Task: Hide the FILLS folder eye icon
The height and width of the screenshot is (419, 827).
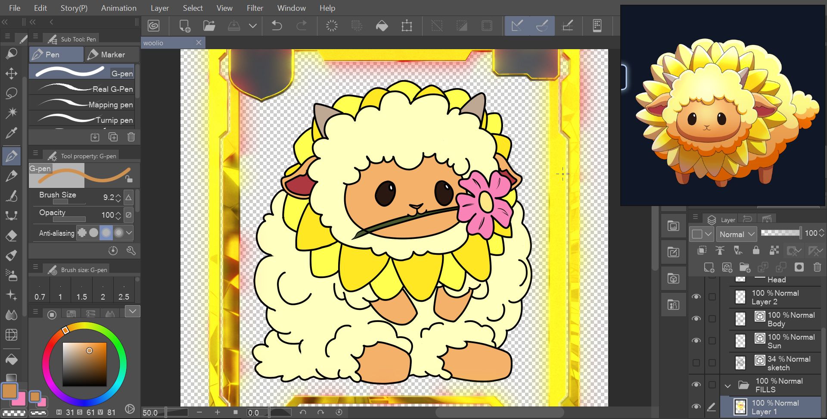Action: click(696, 385)
